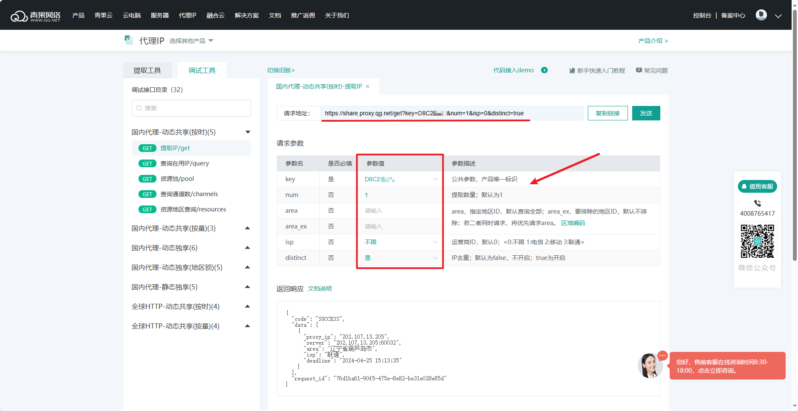The height and width of the screenshot is (411, 798).
Task: Open the 服务器 menu in top navigation
Action: tap(159, 15)
